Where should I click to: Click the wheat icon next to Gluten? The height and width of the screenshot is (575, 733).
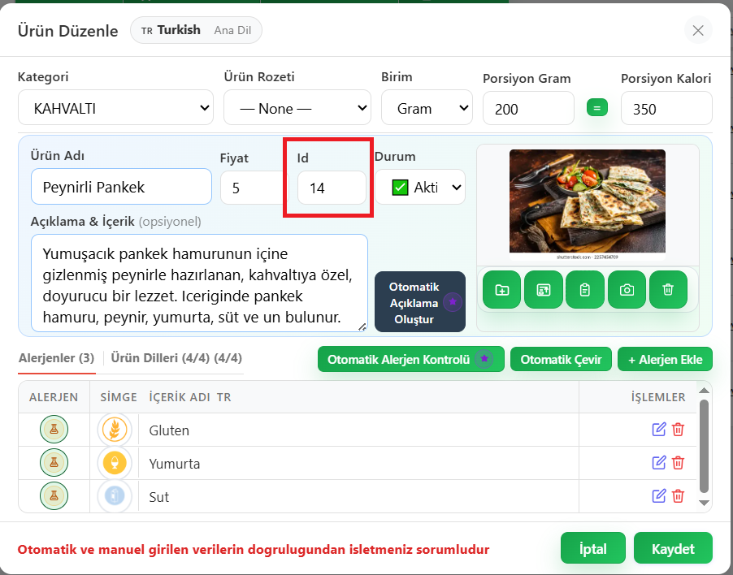click(x=114, y=430)
